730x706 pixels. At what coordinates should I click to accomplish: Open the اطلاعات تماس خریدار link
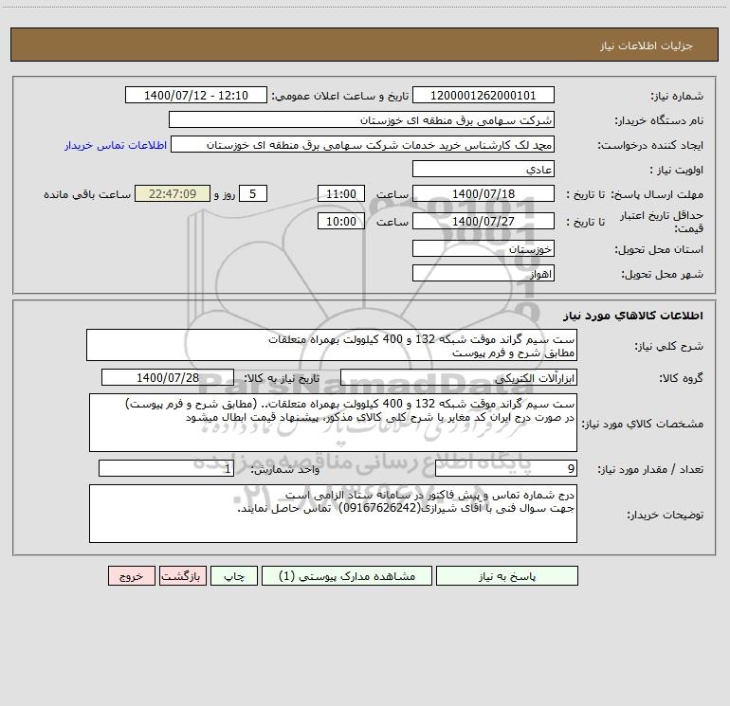click(116, 145)
